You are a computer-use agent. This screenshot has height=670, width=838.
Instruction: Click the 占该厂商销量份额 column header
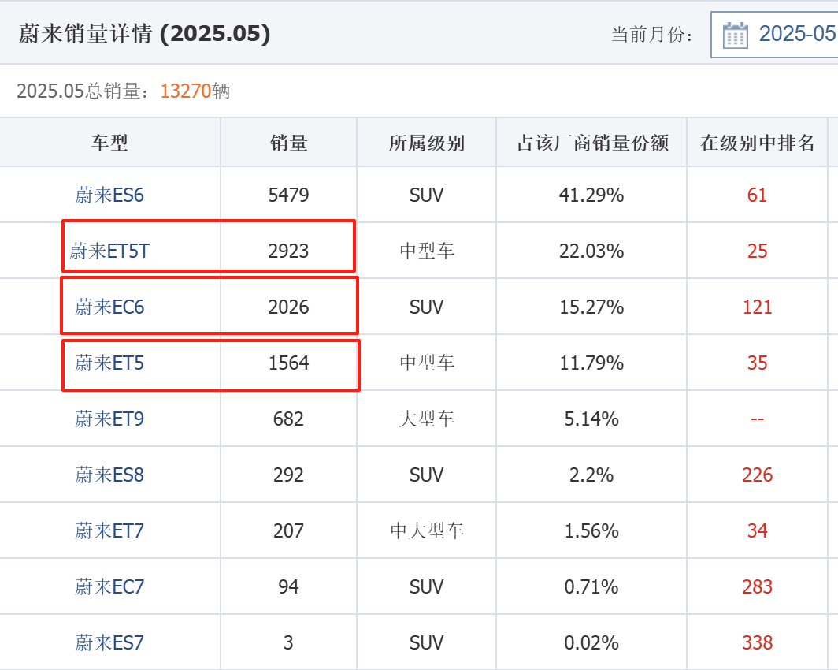(x=592, y=143)
